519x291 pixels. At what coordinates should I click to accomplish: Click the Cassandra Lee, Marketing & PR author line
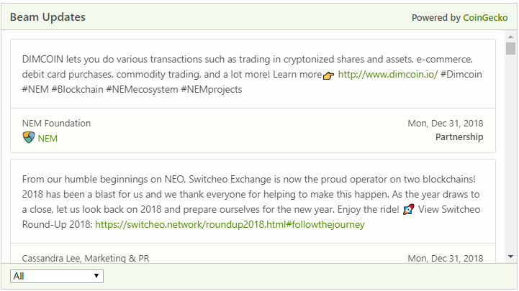point(86,258)
